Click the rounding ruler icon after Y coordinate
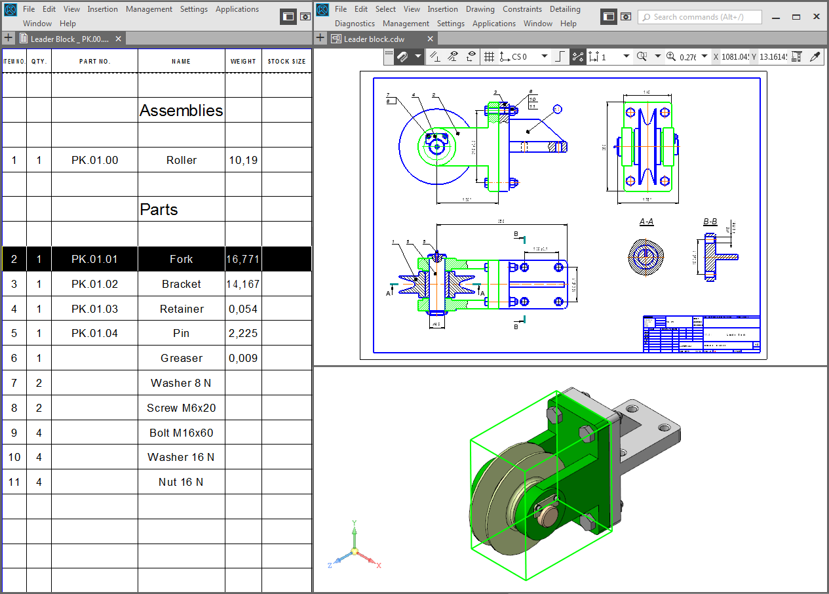 point(797,57)
